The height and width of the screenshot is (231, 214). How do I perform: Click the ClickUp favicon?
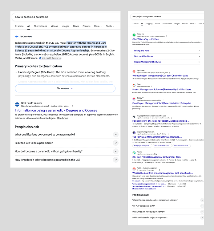point(134,99)
